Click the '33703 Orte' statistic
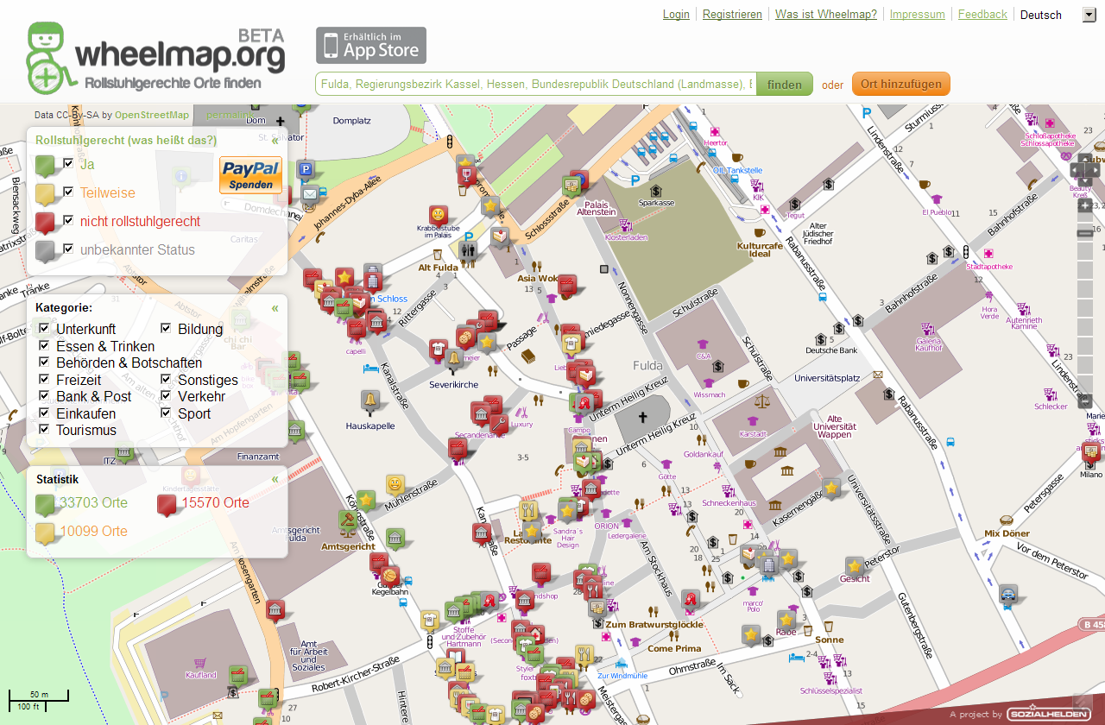This screenshot has width=1105, height=725. 93,502
